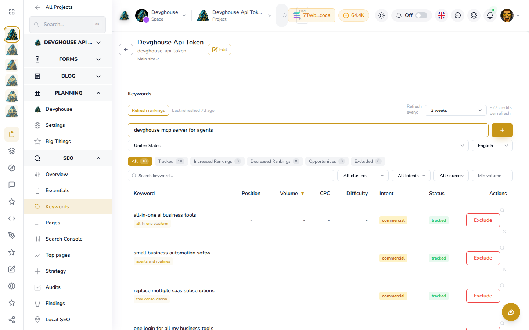Click the Edit project button

[x=219, y=49]
